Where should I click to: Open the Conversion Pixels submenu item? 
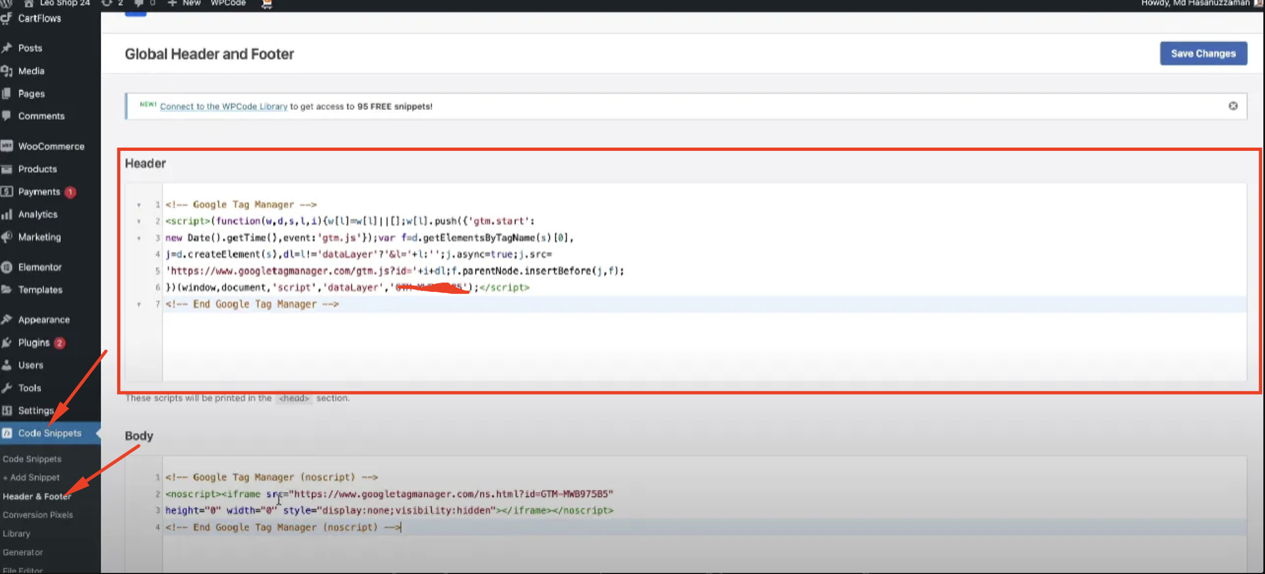click(x=38, y=515)
